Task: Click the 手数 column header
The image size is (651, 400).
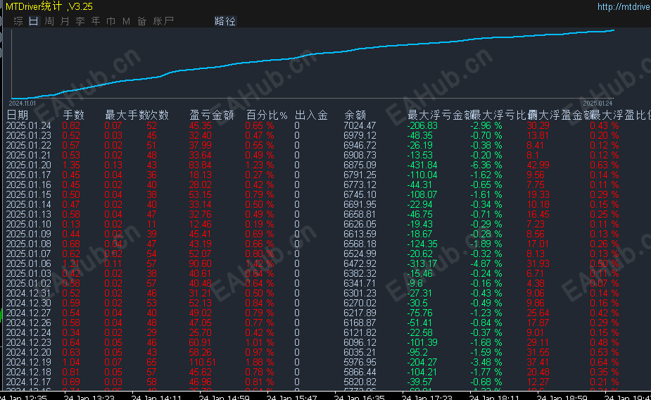Action: [73, 115]
